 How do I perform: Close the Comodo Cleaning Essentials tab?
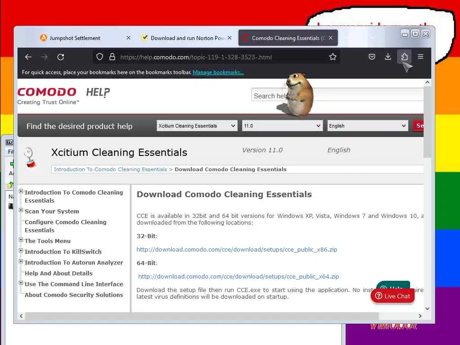(331, 38)
